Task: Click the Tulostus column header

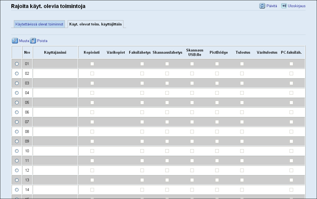Action: 243,53
